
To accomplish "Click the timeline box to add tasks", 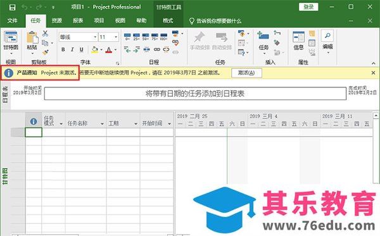I will pyautogui.click(x=195, y=94).
